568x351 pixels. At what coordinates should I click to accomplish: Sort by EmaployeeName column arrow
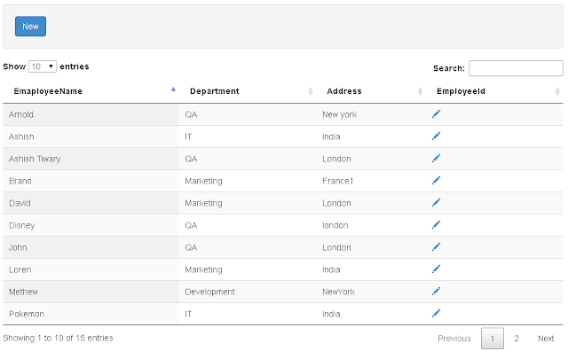click(173, 90)
